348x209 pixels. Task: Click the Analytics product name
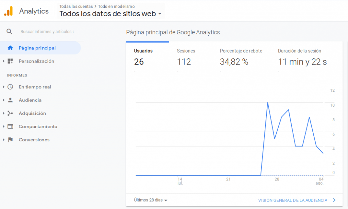34,11
